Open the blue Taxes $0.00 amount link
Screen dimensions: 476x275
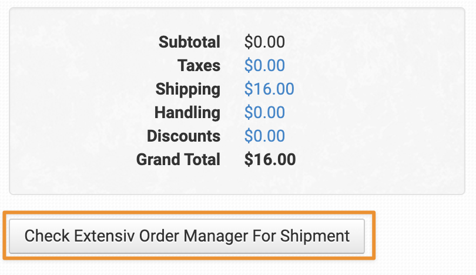click(x=264, y=66)
